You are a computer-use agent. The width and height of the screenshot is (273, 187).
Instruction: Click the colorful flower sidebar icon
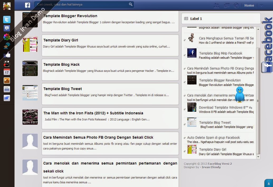pos(7,37)
